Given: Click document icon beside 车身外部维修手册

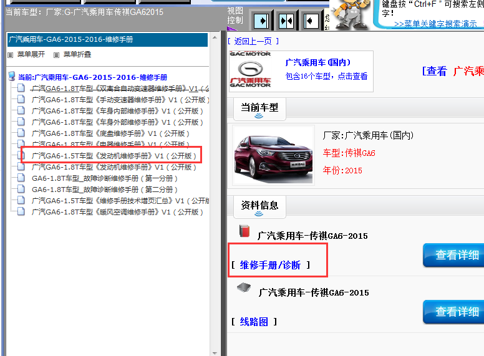Looking at the screenshot, I should (21, 122).
